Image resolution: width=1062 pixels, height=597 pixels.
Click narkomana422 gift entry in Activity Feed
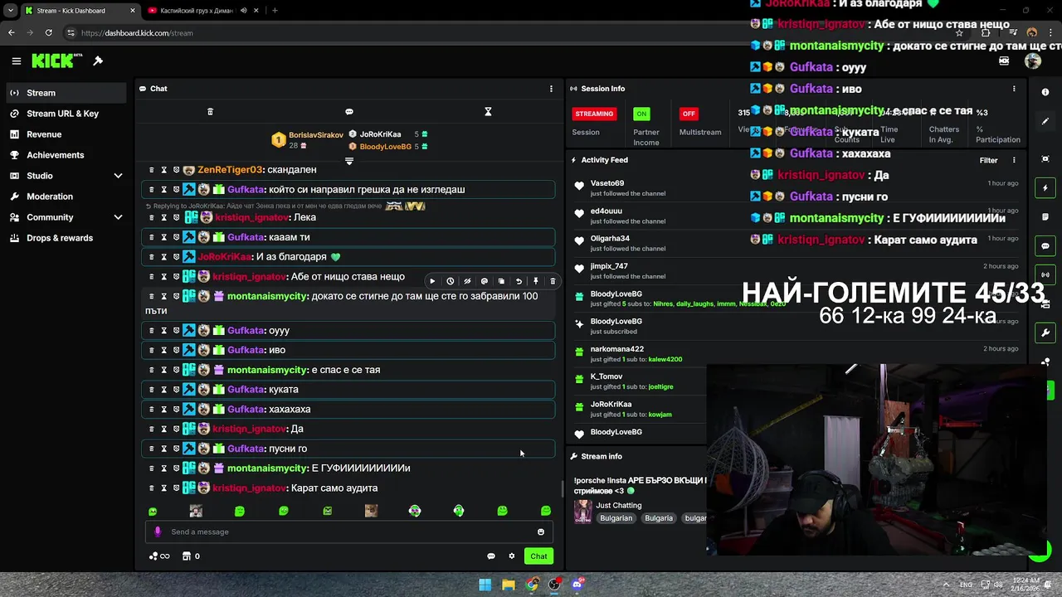pos(796,354)
